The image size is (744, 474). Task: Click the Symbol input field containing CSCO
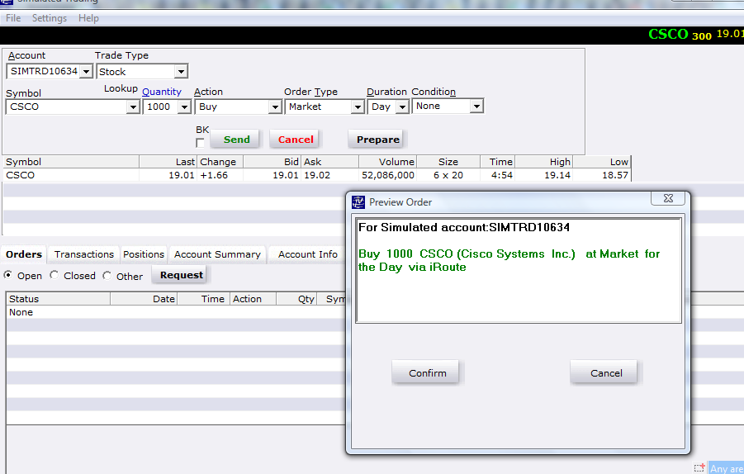67,107
